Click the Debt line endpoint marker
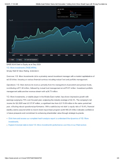124x162 pixels. (93, 54)
